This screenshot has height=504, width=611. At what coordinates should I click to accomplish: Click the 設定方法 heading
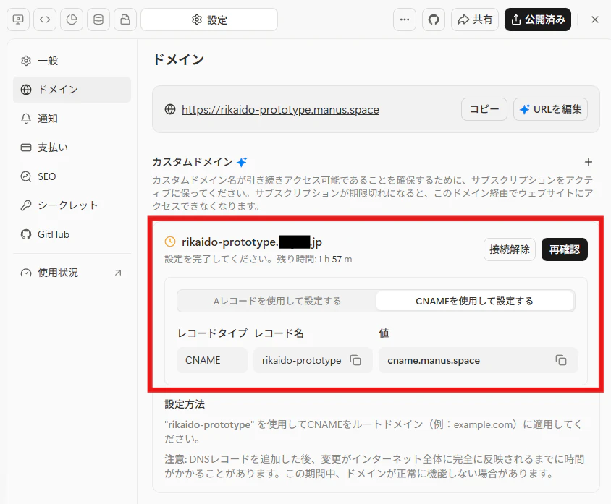coord(185,404)
